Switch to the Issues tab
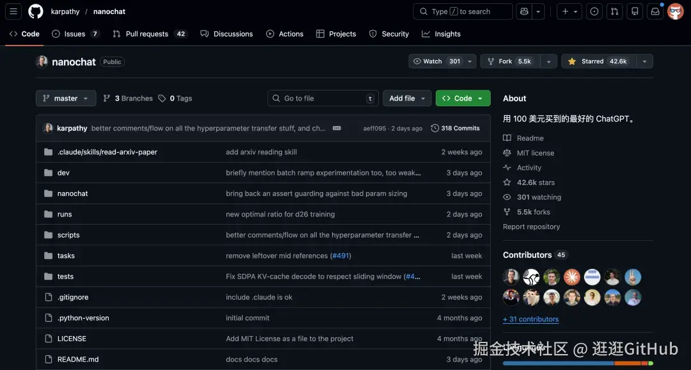Image resolution: width=691 pixels, height=370 pixels. [x=75, y=34]
